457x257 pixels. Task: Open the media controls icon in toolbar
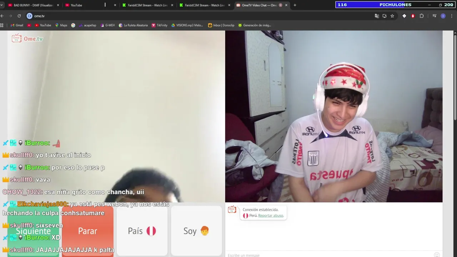click(x=435, y=16)
